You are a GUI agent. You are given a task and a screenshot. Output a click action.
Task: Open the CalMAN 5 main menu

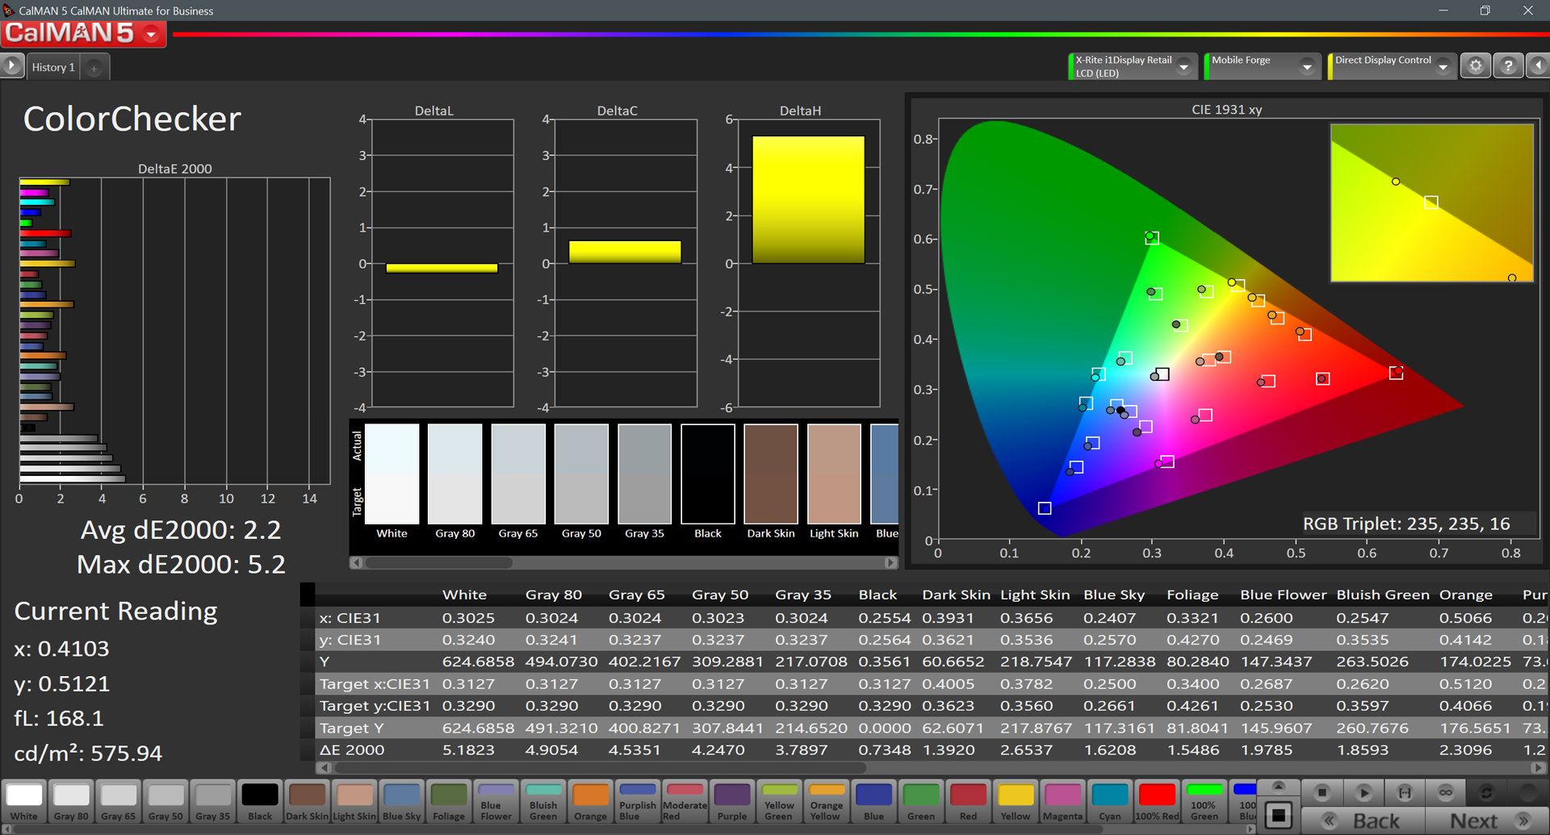point(151,34)
